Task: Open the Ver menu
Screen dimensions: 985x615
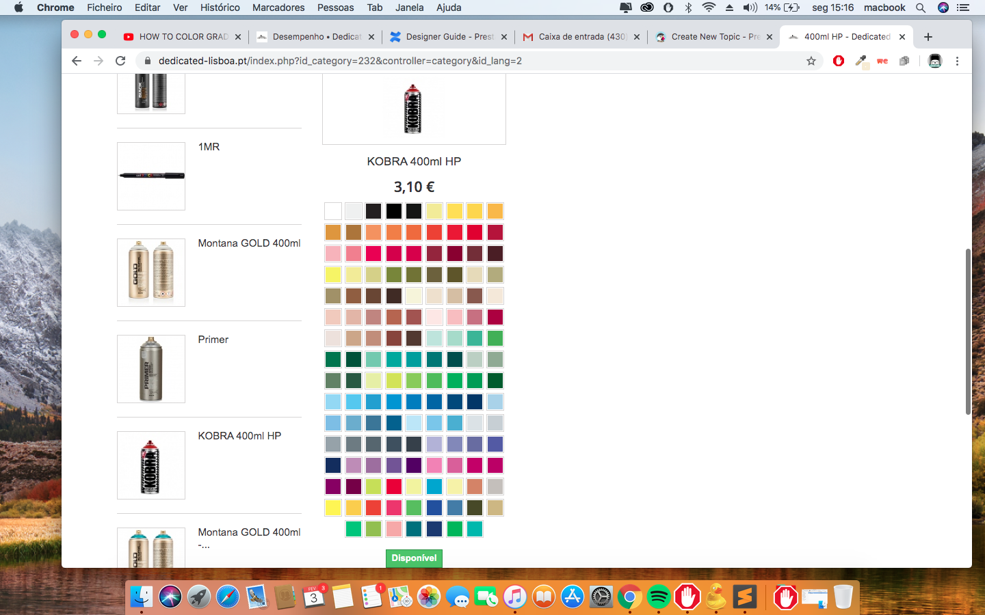Action: coord(181,8)
